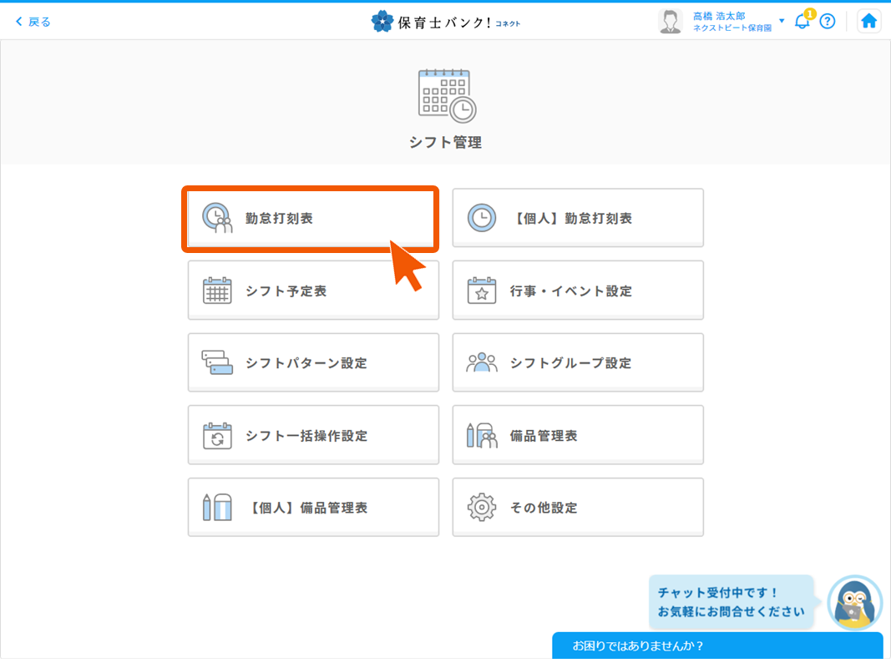The width and height of the screenshot is (891, 668).
Task: Open the notification bell with badge
Action: tap(802, 22)
